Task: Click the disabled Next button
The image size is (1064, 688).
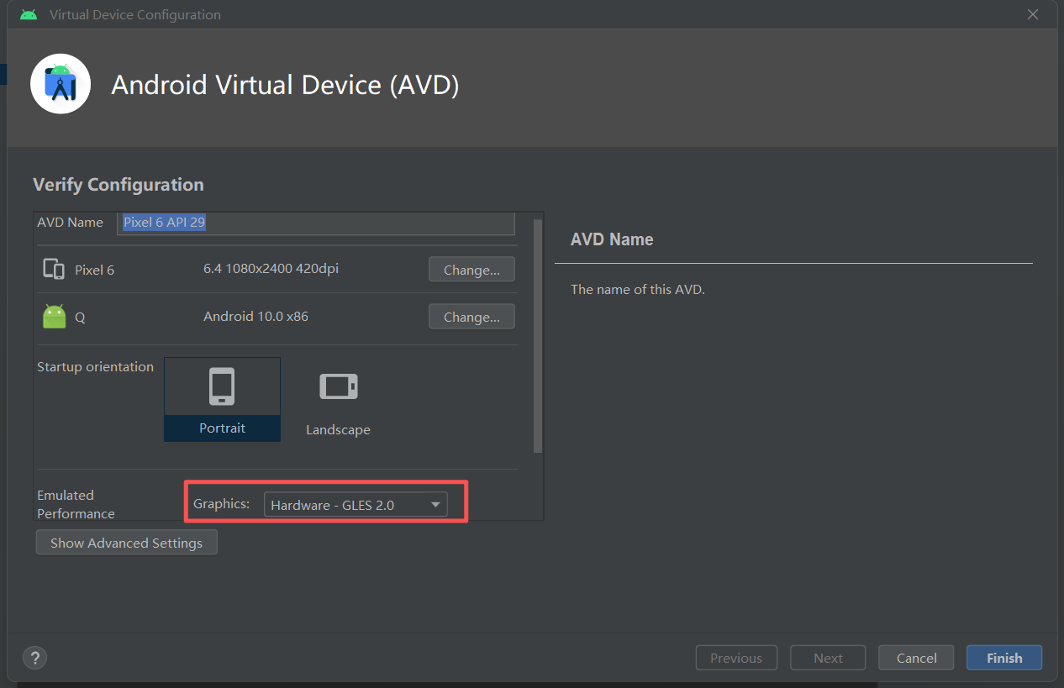Action: point(828,658)
